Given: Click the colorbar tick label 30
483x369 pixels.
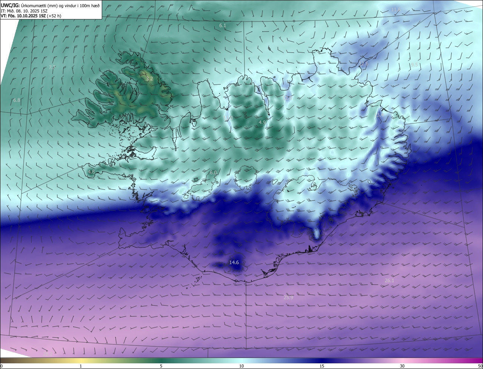Looking at the screenshot, I should pyautogui.click(x=402, y=366).
